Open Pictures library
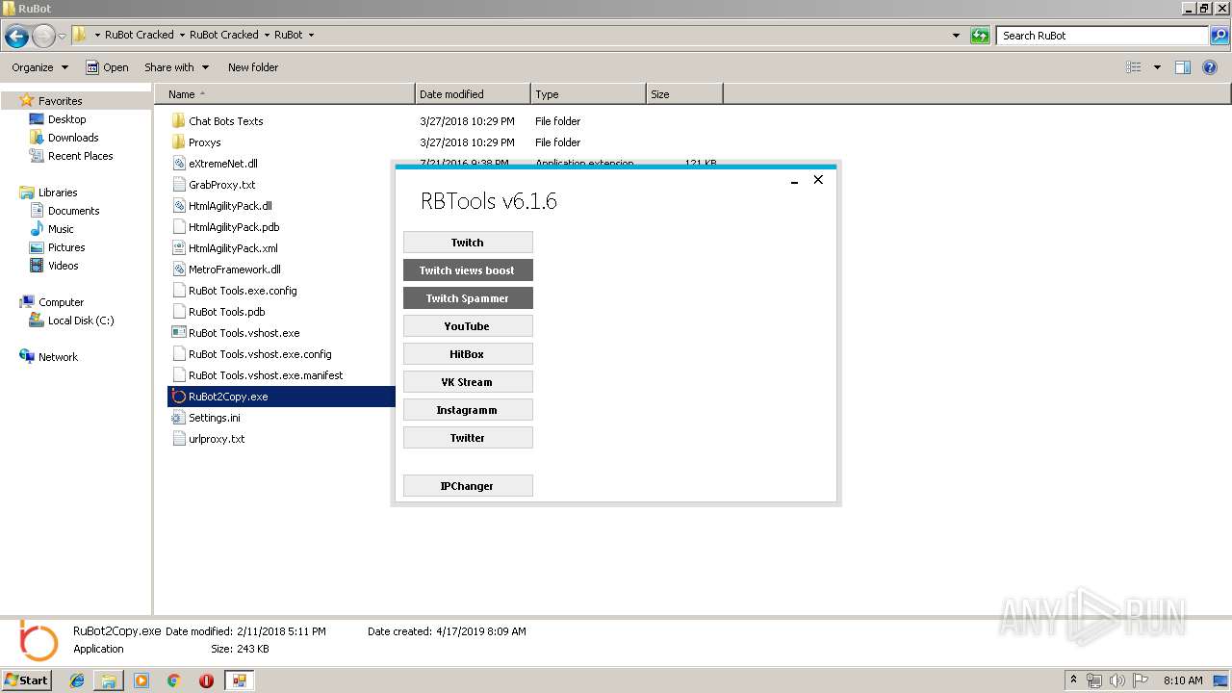Screen dimensions: 1232x693 point(66,247)
